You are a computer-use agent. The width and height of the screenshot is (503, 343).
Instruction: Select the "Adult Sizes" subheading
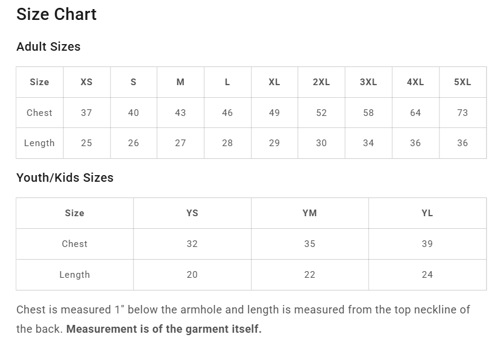point(48,46)
